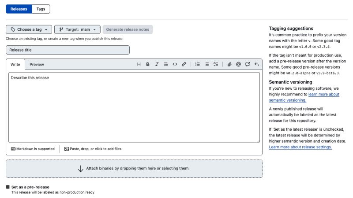Mention a user with the @ icon
353x198 pixels.
click(x=238, y=64)
